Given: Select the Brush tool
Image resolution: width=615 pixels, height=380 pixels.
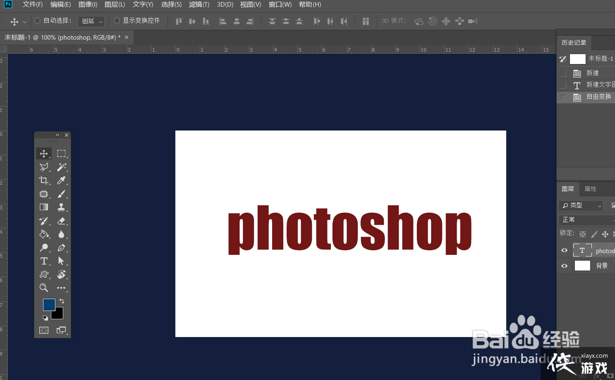Looking at the screenshot, I should 61,194.
